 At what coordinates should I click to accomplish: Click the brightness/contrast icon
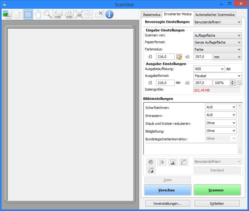point(162,162)
